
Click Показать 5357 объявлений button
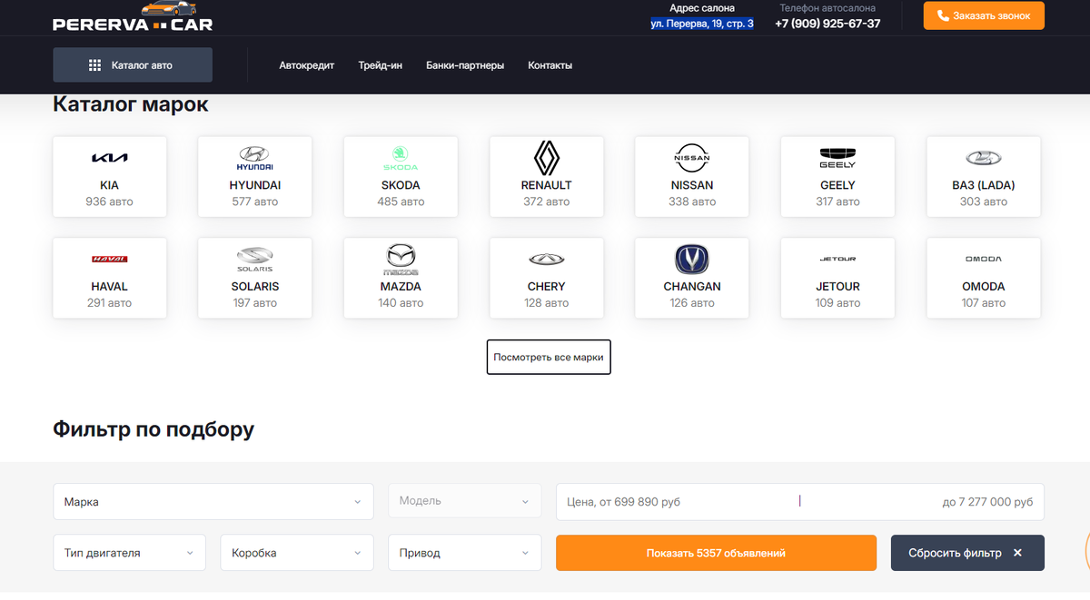coord(716,553)
